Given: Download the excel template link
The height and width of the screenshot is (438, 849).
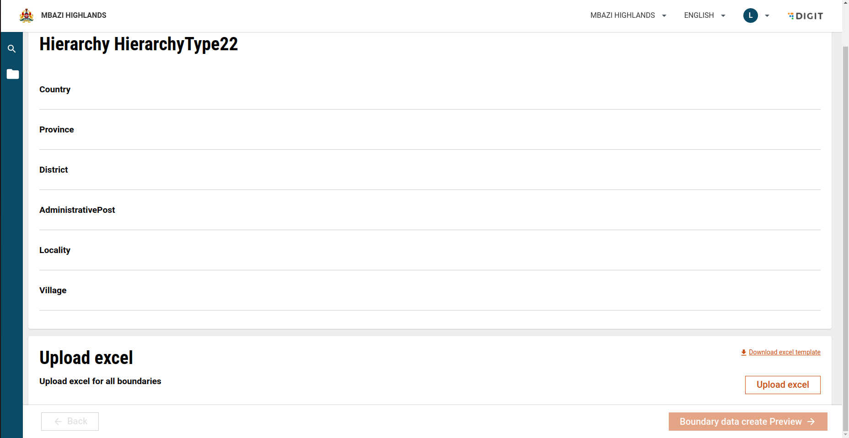Looking at the screenshot, I should coord(784,352).
